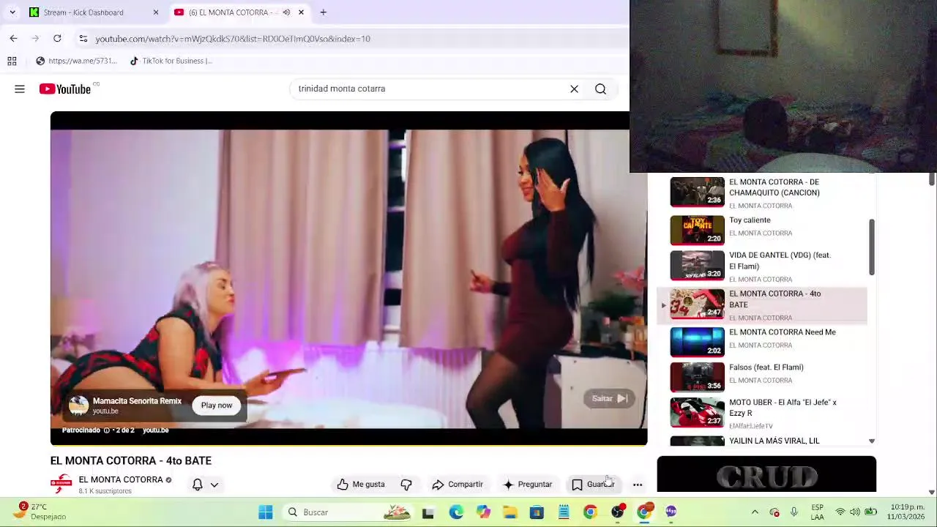Open Wi-Fi network settings in tray
937x527 pixels.
pos(840,512)
